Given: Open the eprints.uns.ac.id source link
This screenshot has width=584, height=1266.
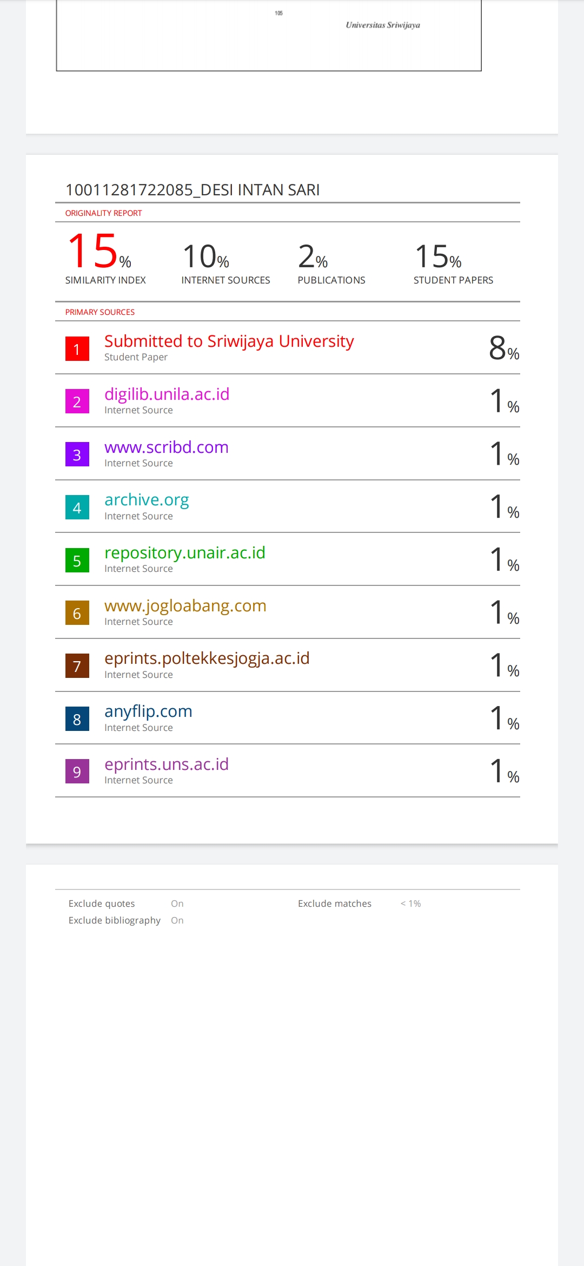Looking at the screenshot, I should (x=166, y=764).
